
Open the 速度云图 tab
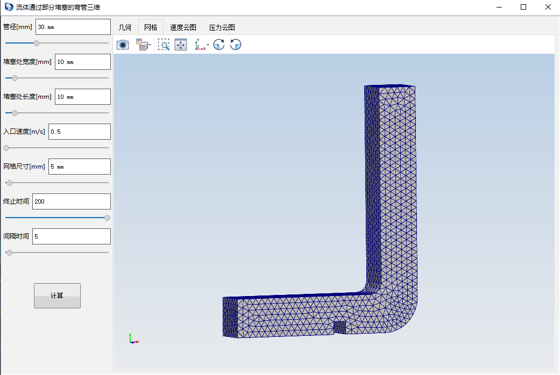coord(183,27)
